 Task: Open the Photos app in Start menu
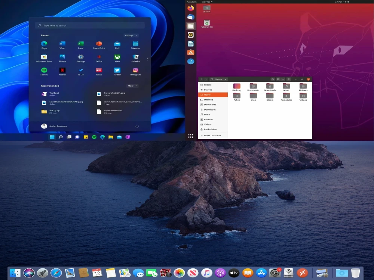coord(62,58)
